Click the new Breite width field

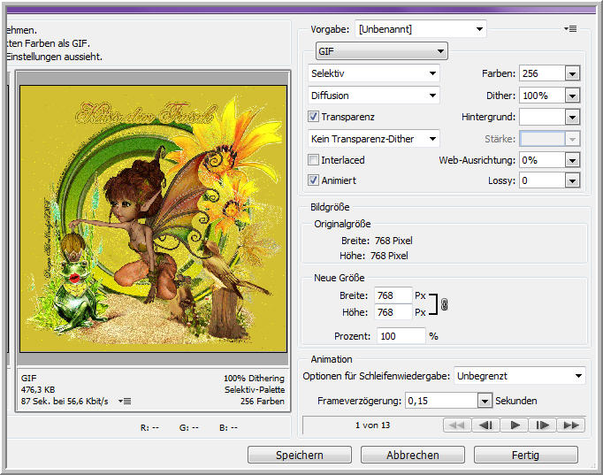click(x=393, y=295)
